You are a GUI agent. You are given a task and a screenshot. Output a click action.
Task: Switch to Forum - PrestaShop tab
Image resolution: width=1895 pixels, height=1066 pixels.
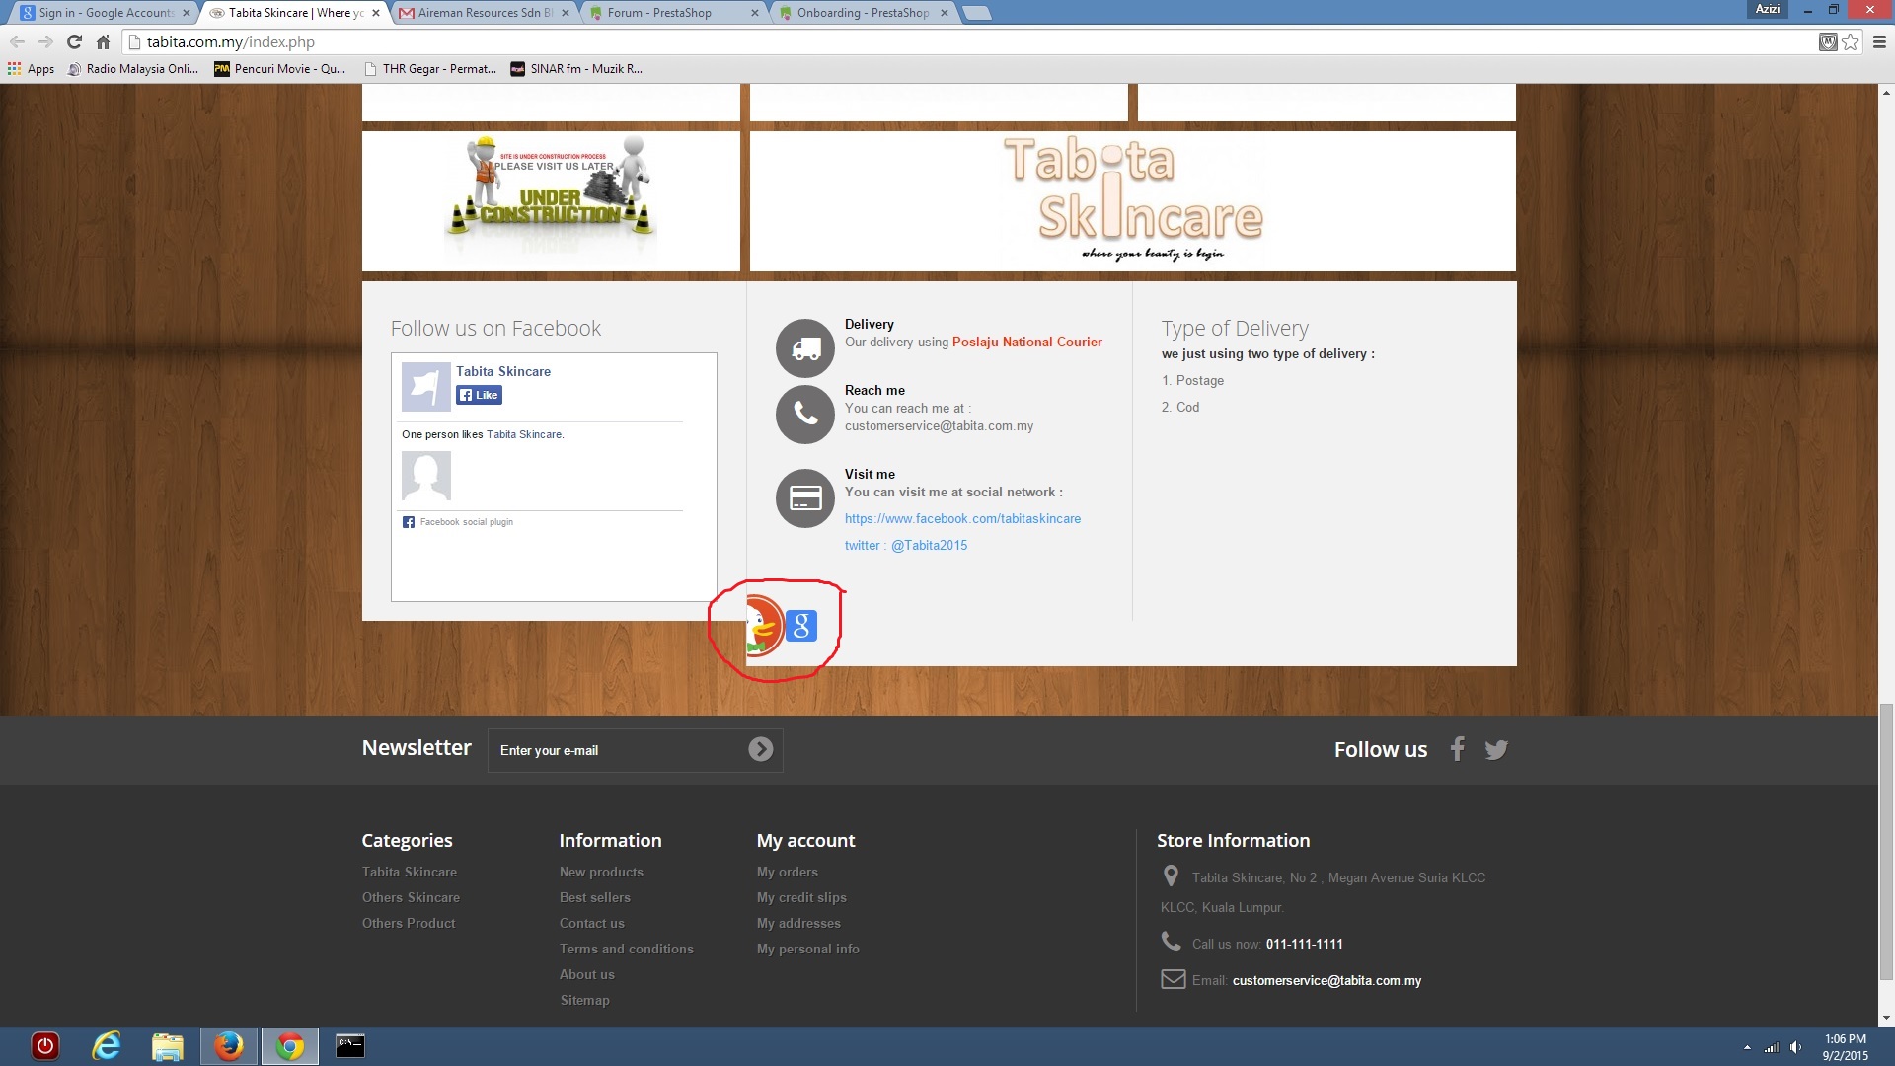tap(659, 13)
